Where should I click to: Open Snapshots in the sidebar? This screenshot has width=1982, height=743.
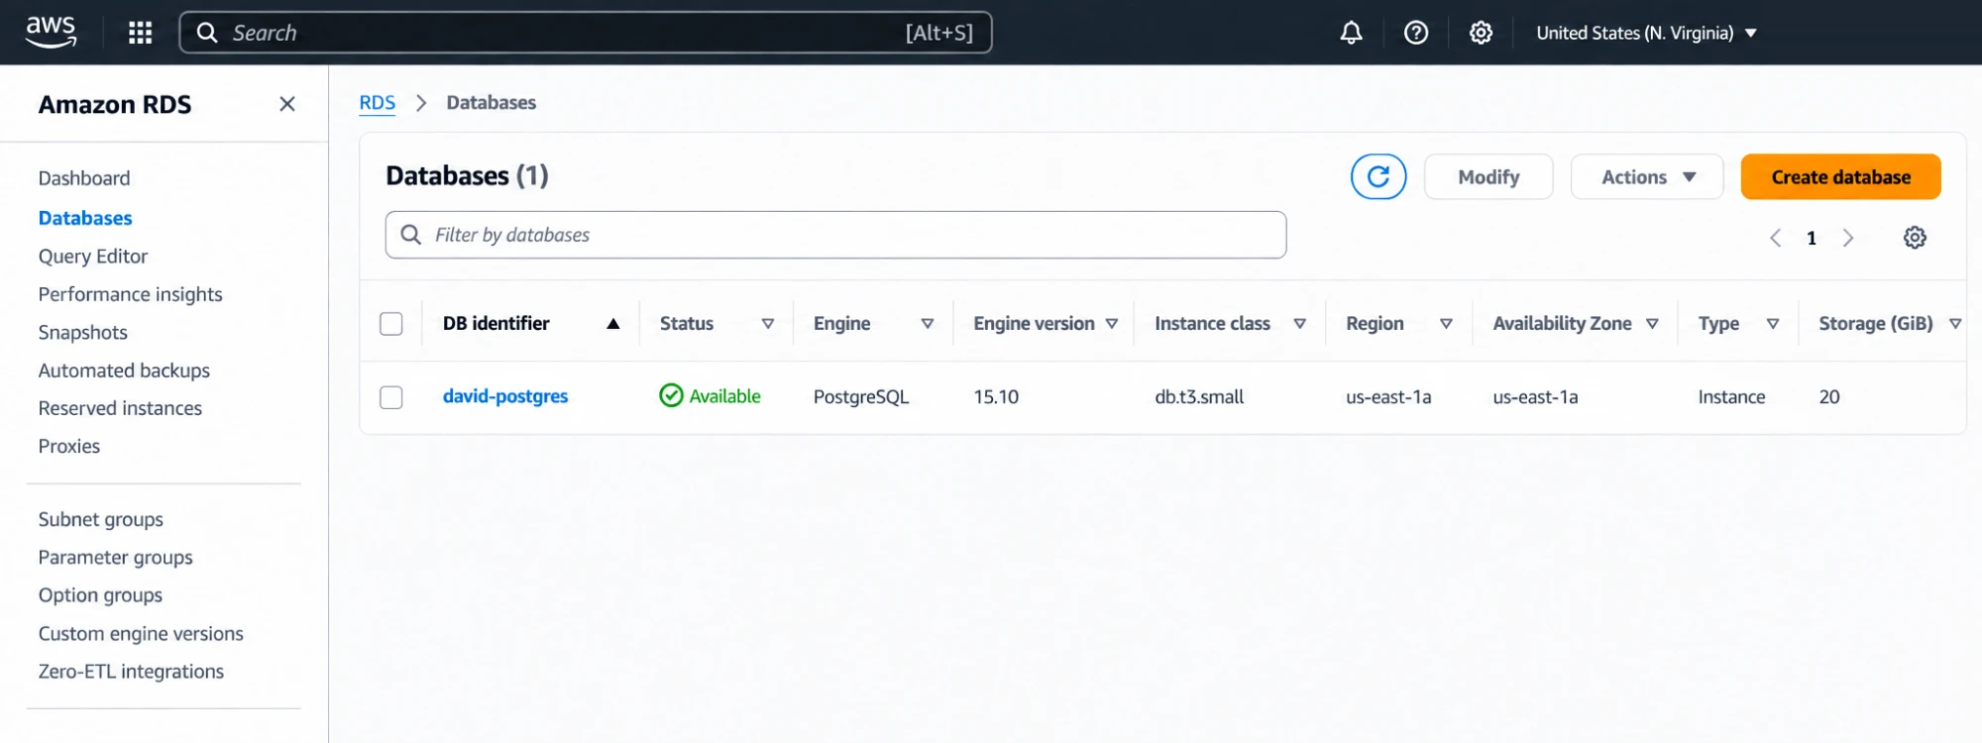[83, 333]
